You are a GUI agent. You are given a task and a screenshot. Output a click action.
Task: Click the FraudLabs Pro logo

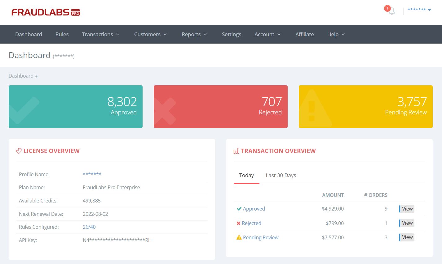point(45,12)
